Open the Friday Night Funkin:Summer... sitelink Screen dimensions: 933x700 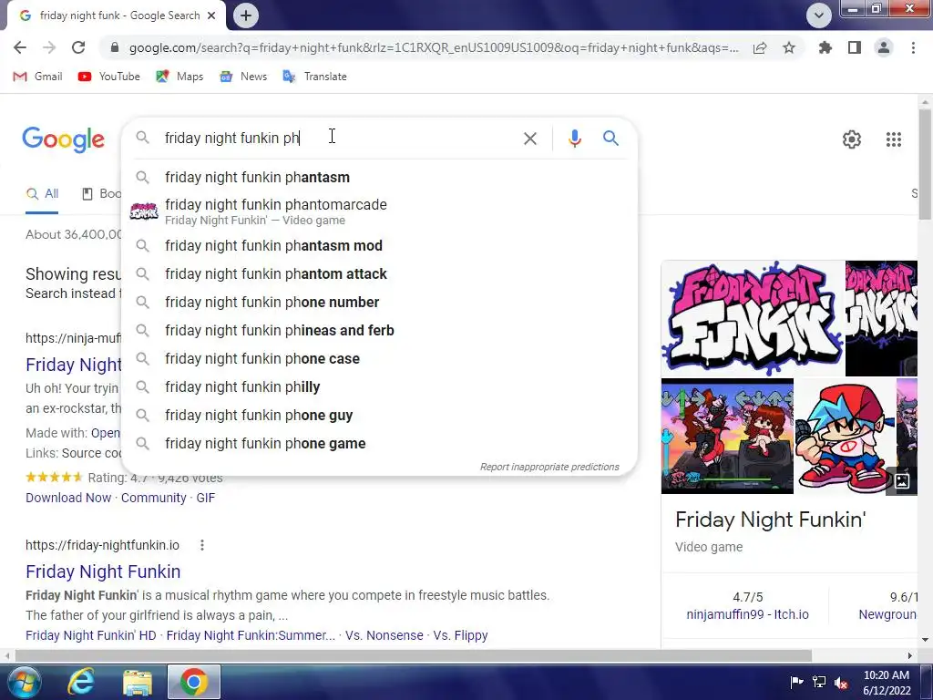point(251,635)
